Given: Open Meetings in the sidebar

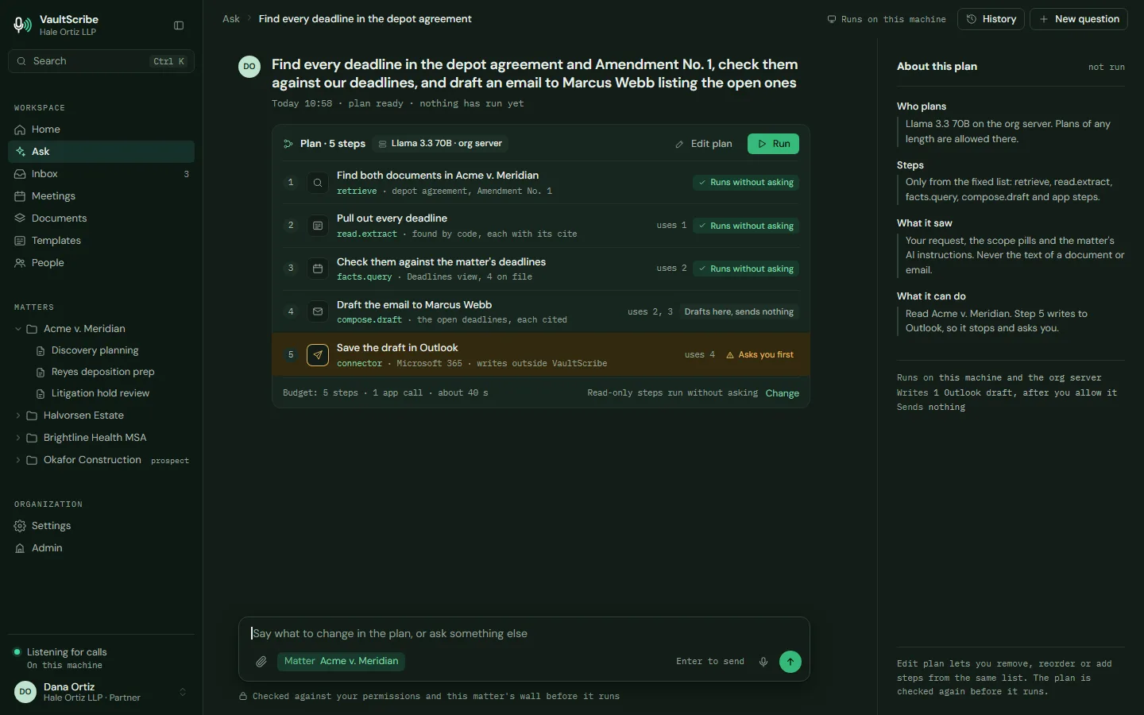Looking at the screenshot, I should click(x=101, y=196).
